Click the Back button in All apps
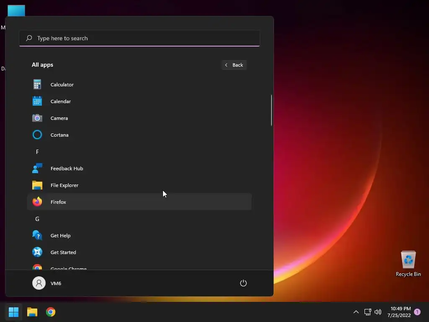This screenshot has width=429, height=322. tap(234, 65)
